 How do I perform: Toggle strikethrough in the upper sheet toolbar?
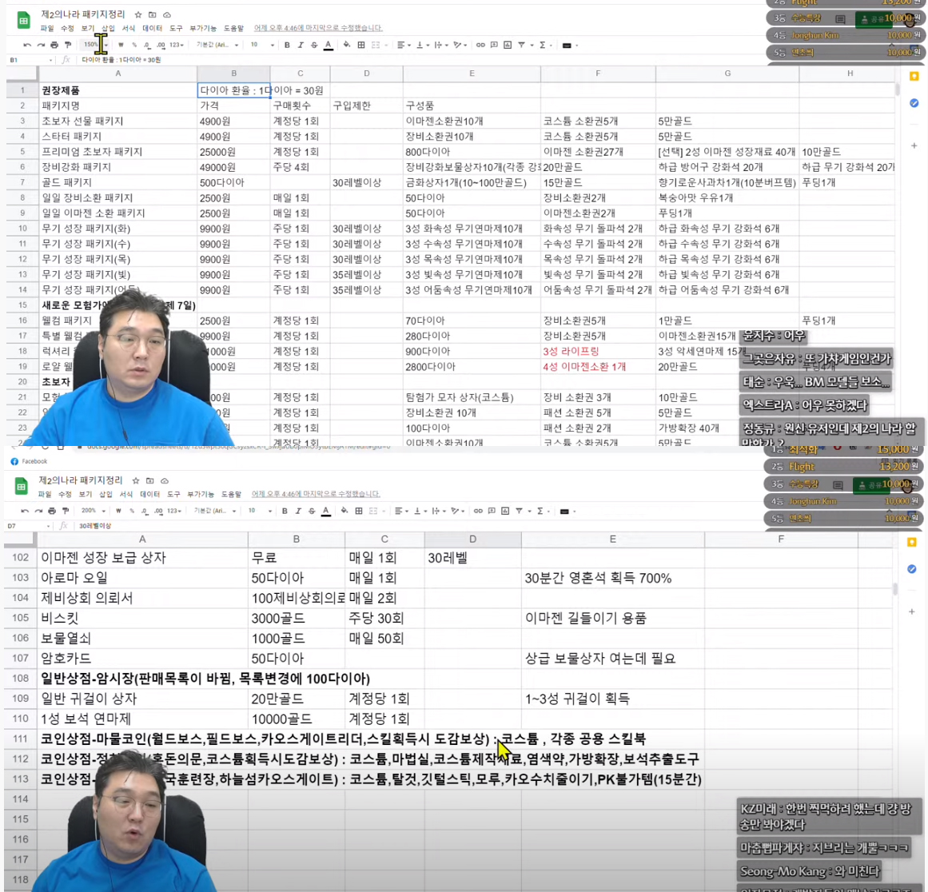[x=314, y=45]
